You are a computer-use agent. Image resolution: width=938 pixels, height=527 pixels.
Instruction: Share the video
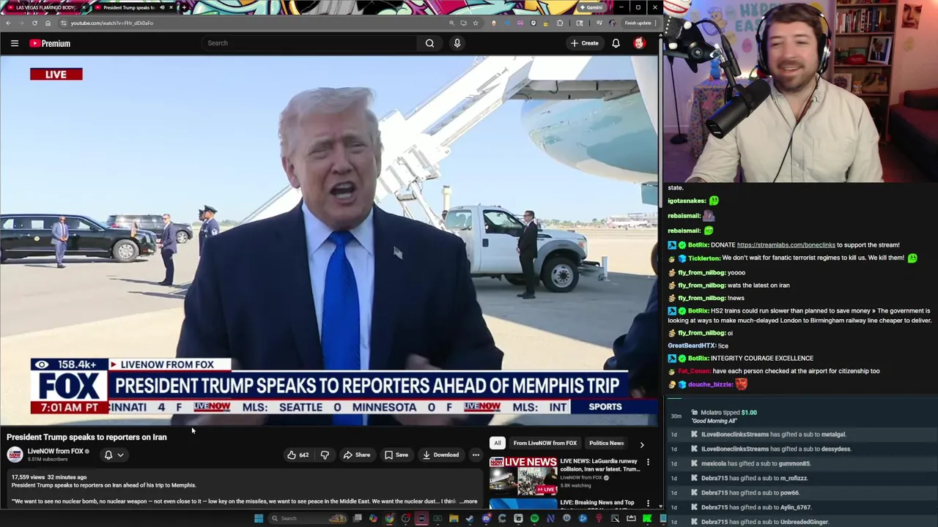click(357, 455)
